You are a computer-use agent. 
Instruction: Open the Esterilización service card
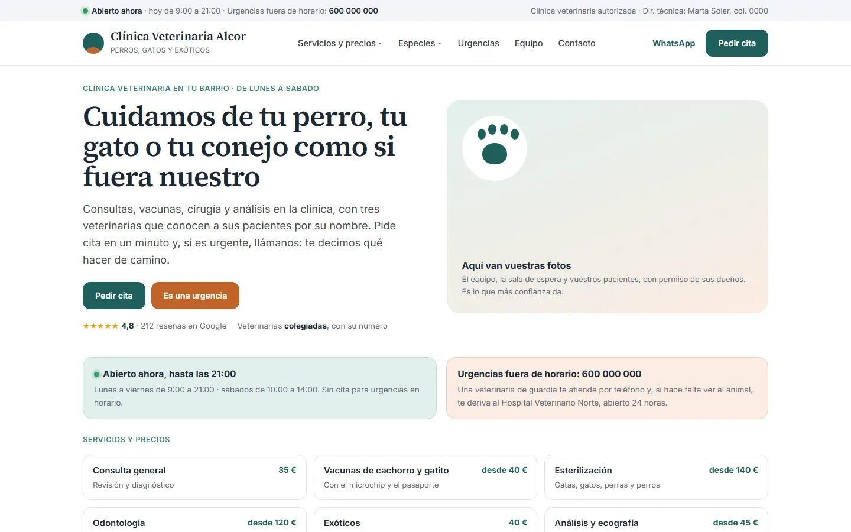point(656,477)
